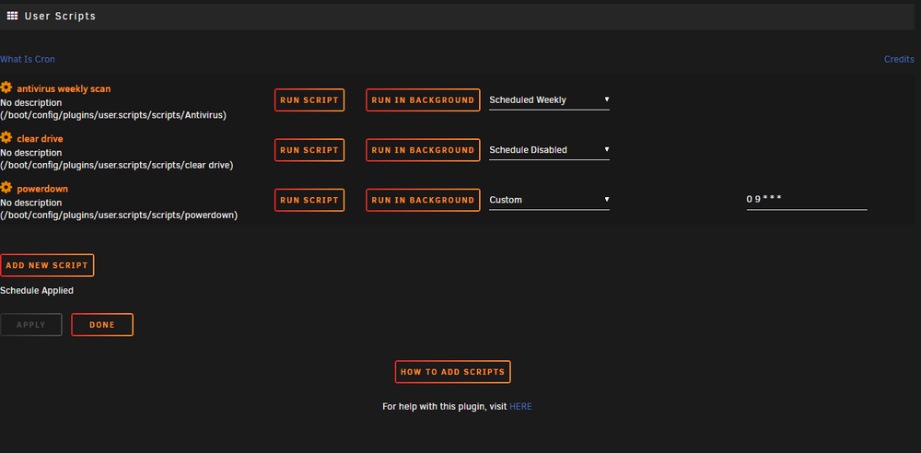Click the Done button
Image resolution: width=921 pixels, height=453 pixels.
click(102, 325)
